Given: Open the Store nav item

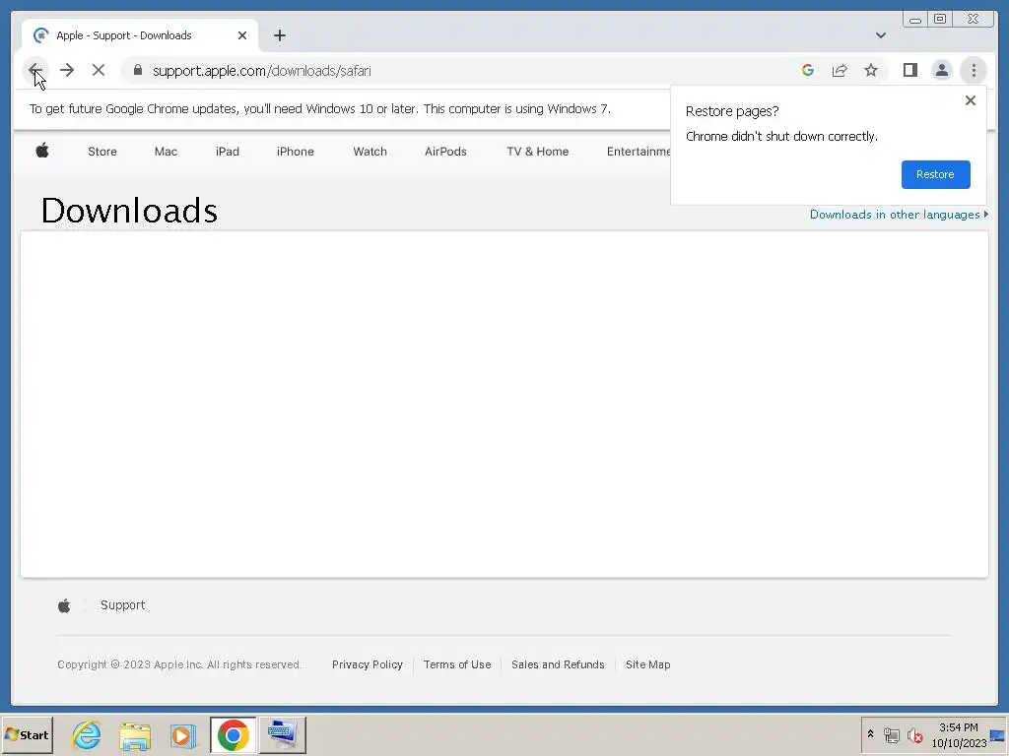Looking at the screenshot, I should pyautogui.click(x=102, y=152).
